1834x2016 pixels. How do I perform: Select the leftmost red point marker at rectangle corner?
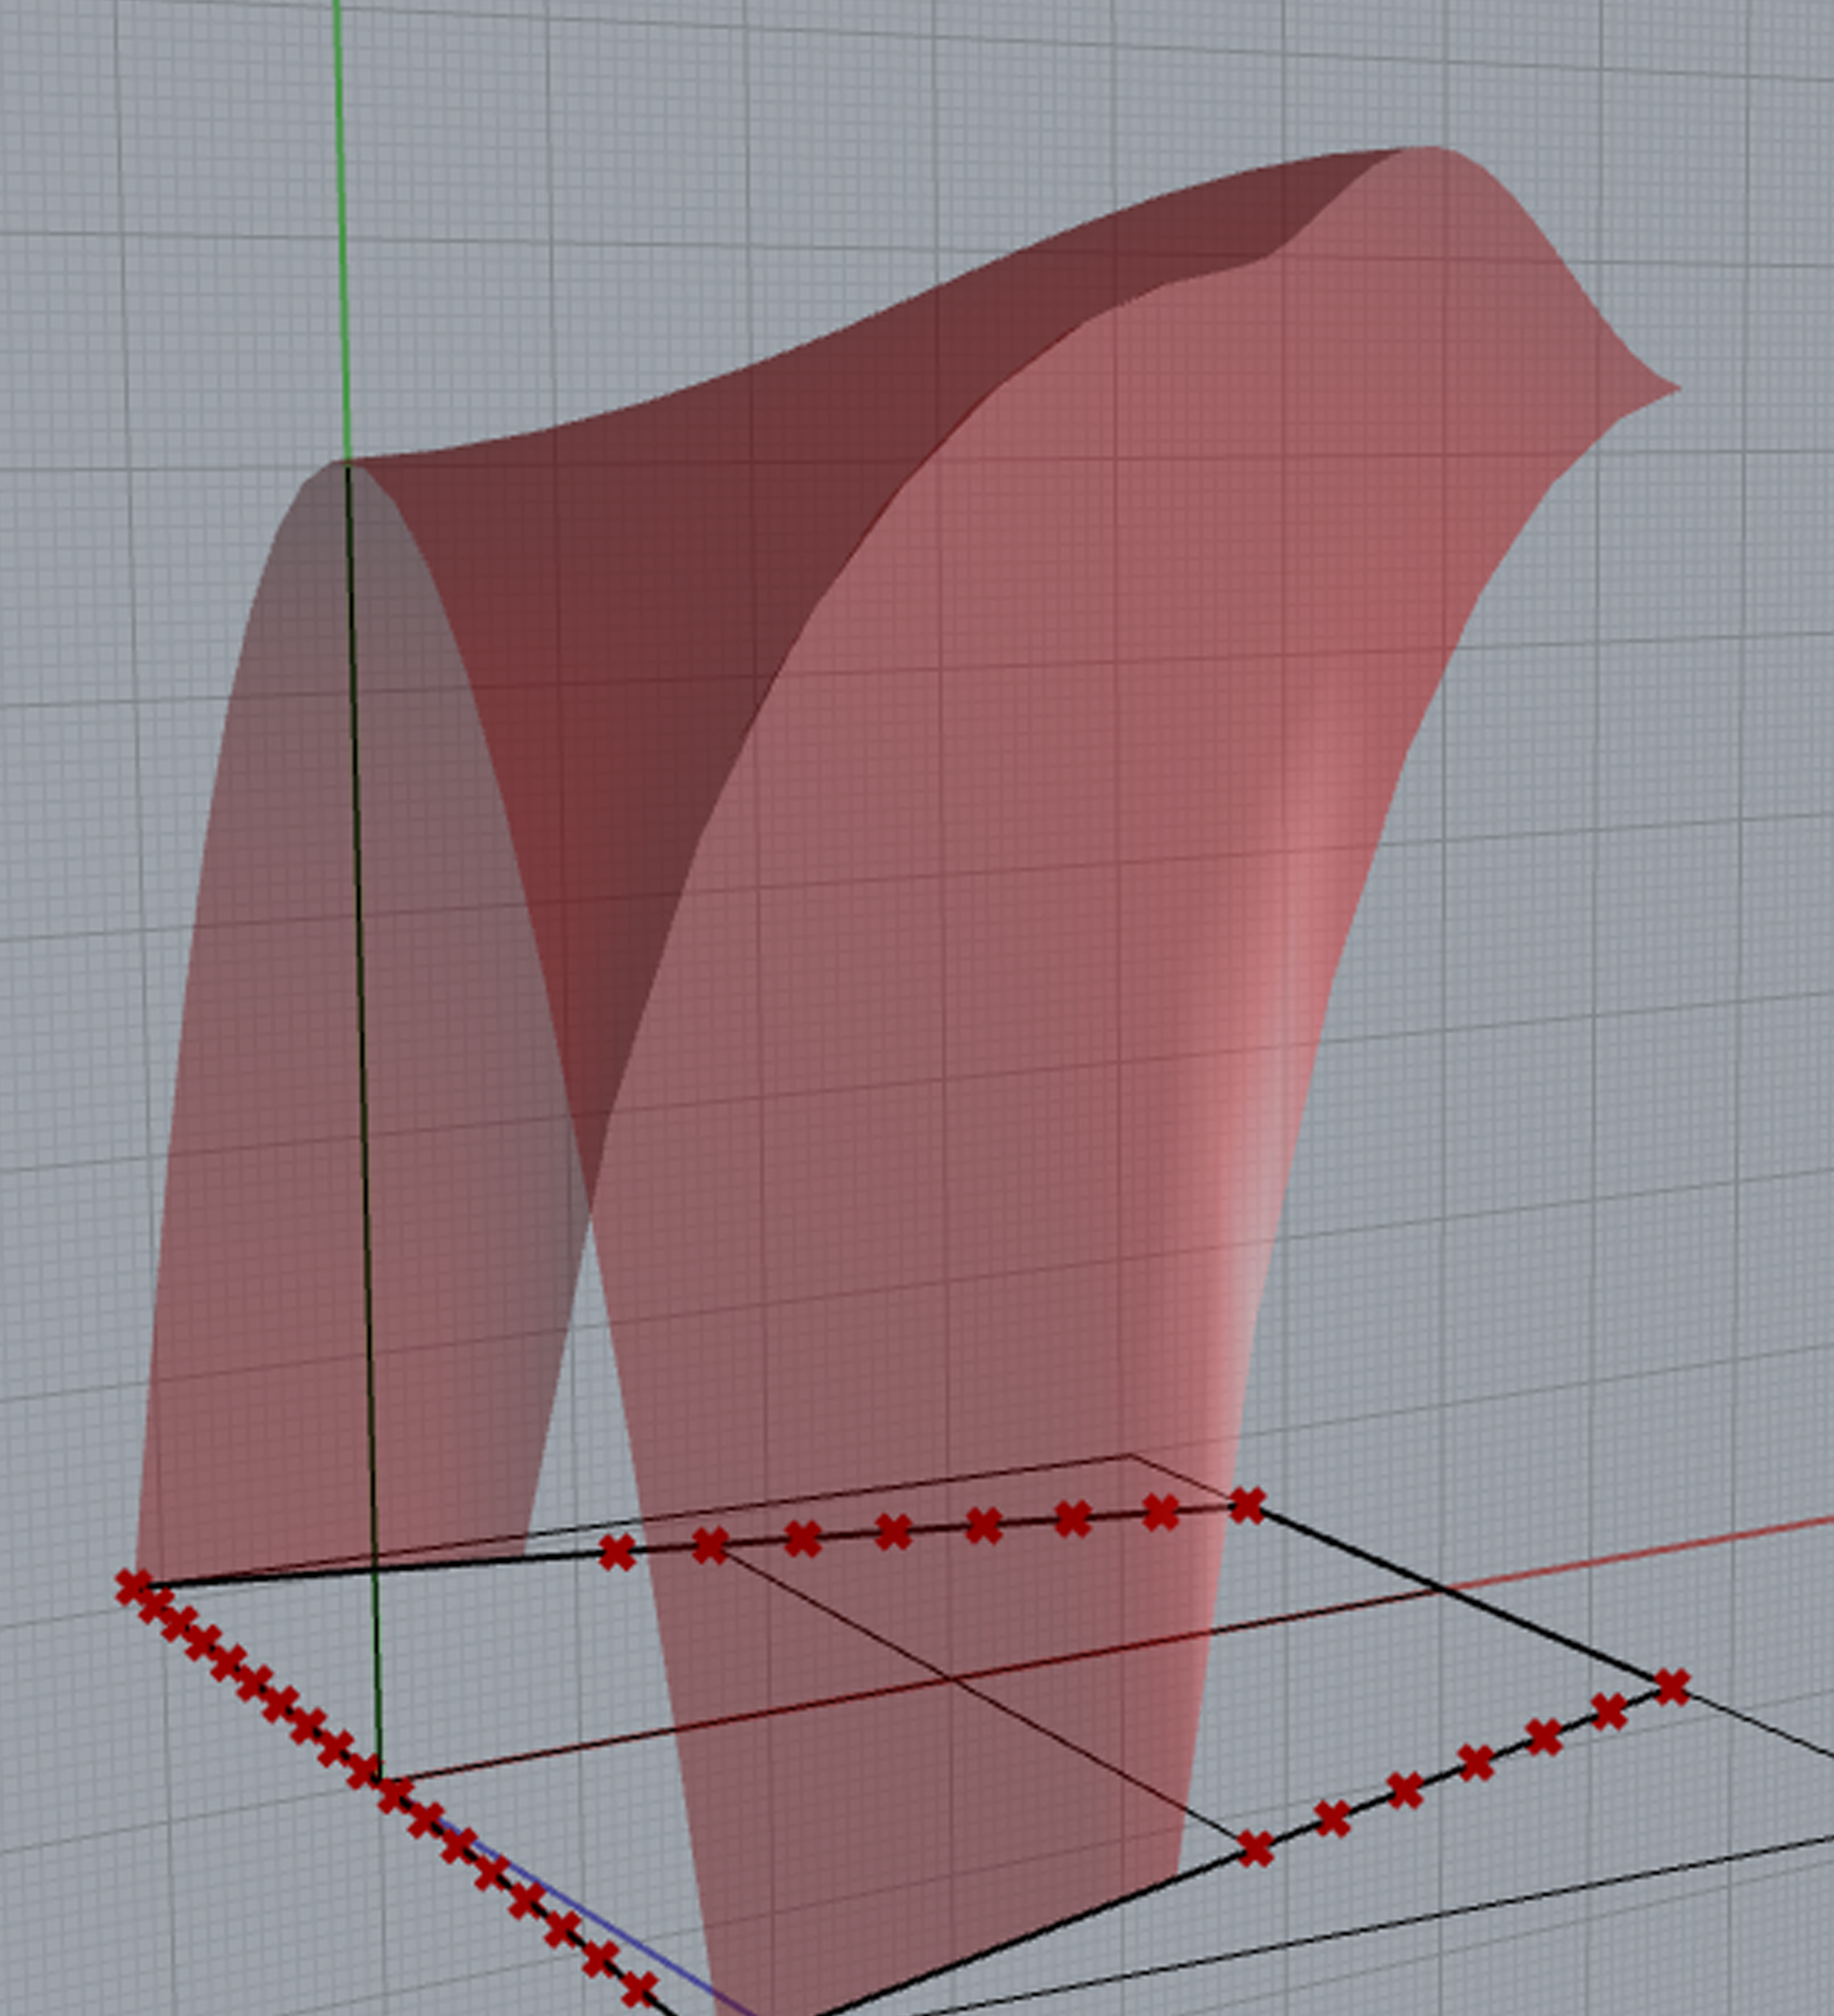click(133, 1587)
